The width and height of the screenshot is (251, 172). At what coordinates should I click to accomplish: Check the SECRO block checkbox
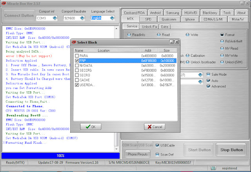click(77, 75)
